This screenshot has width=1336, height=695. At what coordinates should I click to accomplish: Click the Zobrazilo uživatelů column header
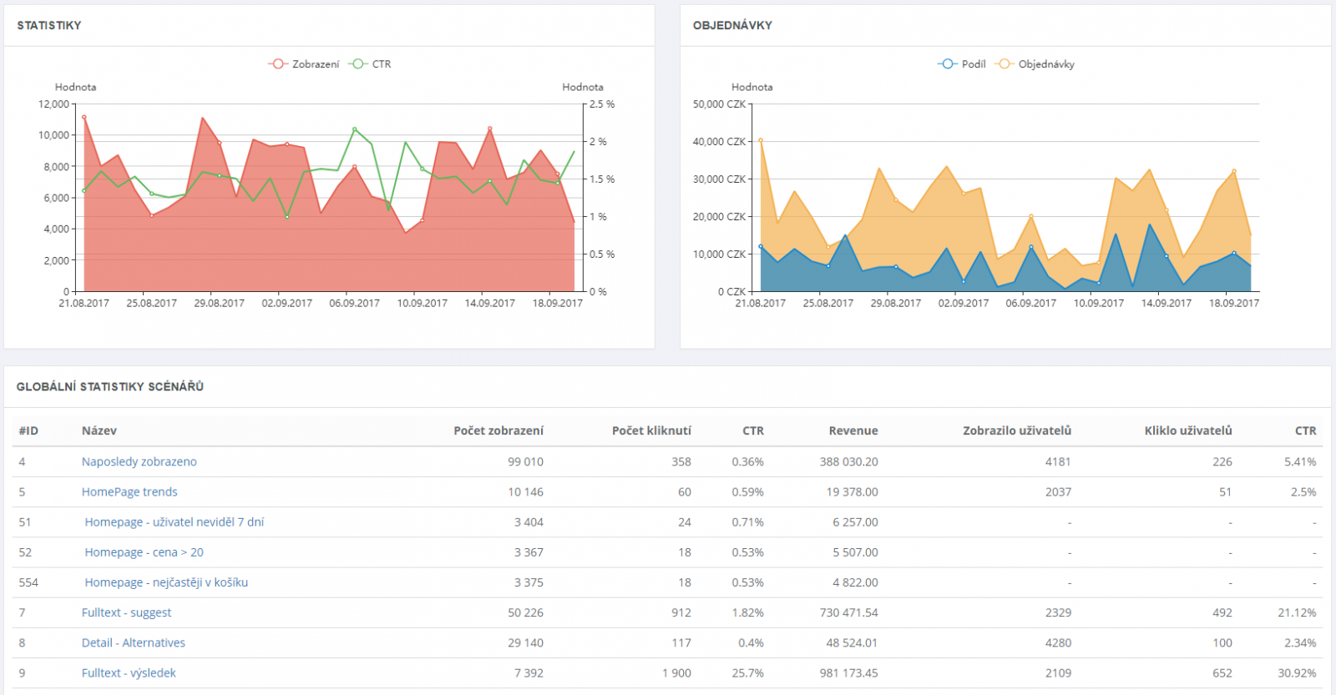[x=1016, y=431]
